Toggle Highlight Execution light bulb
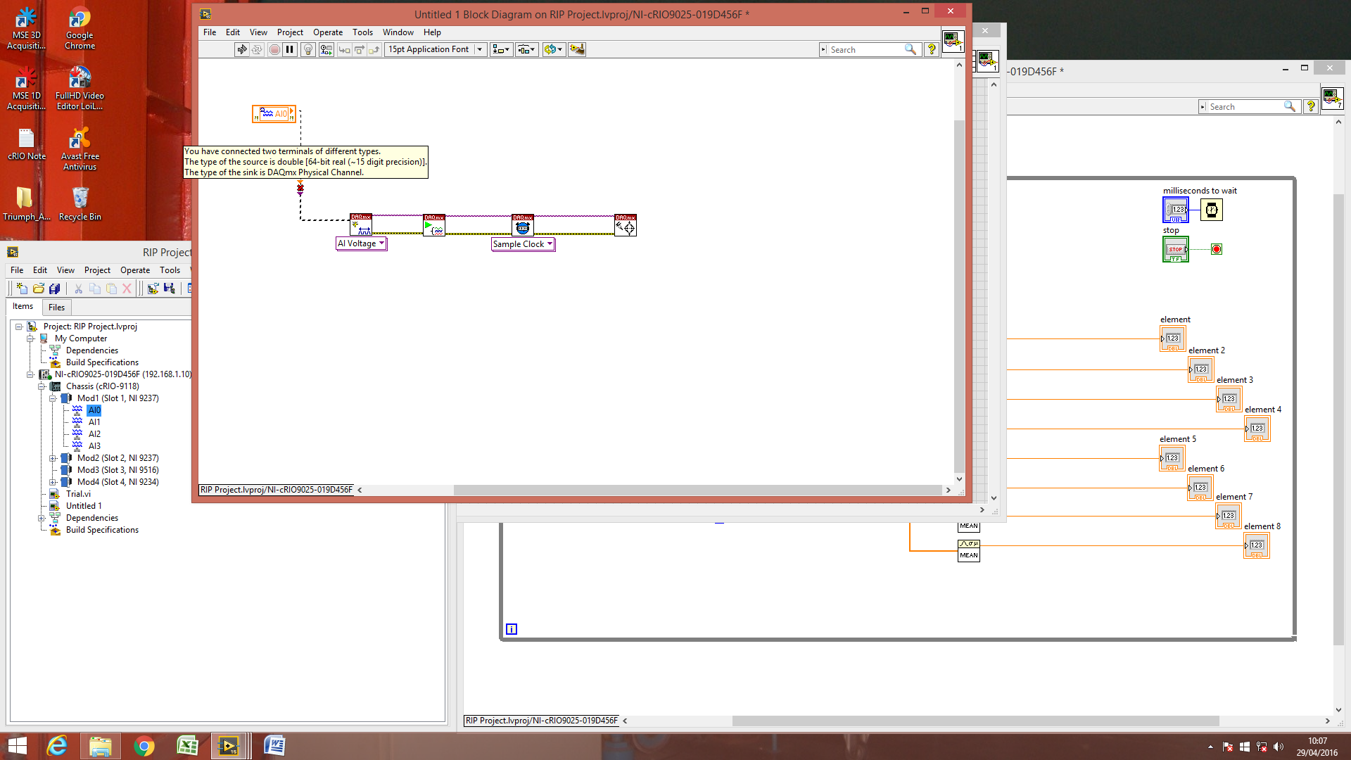This screenshot has height=760, width=1351. click(308, 49)
